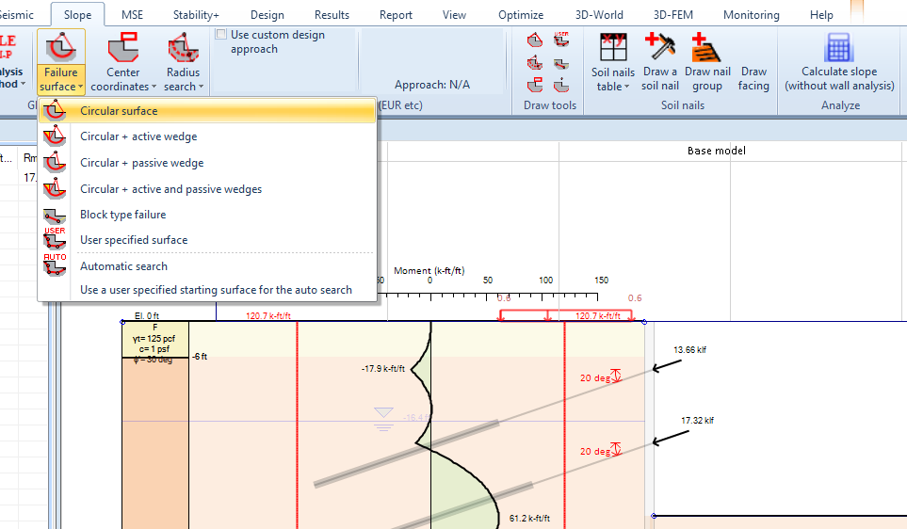Switch to the Design tab
Image resolution: width=907 pixels, height=529 pixels.
tap(267, 14)
